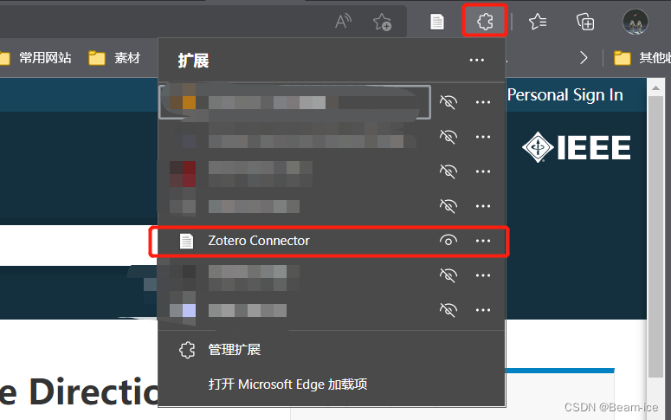Open the Favorites list icon

tap(538, 22)
